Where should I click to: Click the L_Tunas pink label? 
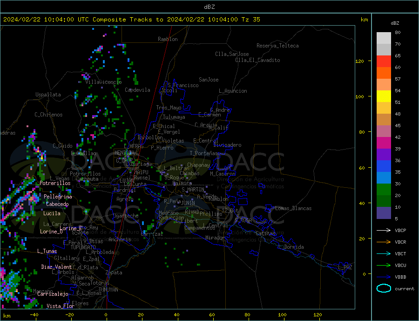tap(47, 251)
